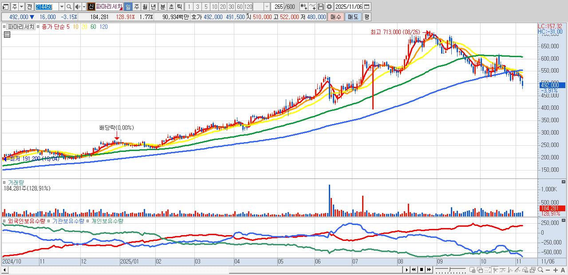Screen dimensions: 568x275
Task: Click the overlapping windows icon at bottom
Action: (x=480, y=270)
